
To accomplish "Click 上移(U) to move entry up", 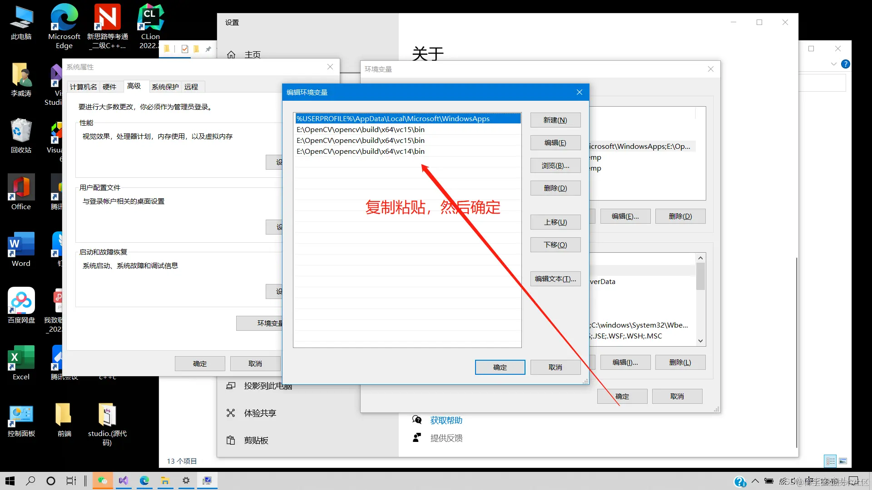I will (x=555, y=222).
